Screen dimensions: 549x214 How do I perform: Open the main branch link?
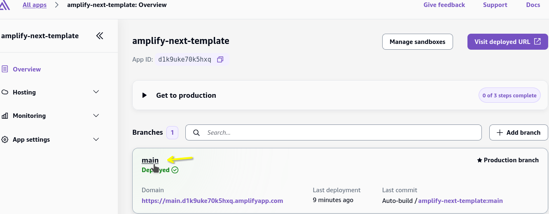(150, 160)
